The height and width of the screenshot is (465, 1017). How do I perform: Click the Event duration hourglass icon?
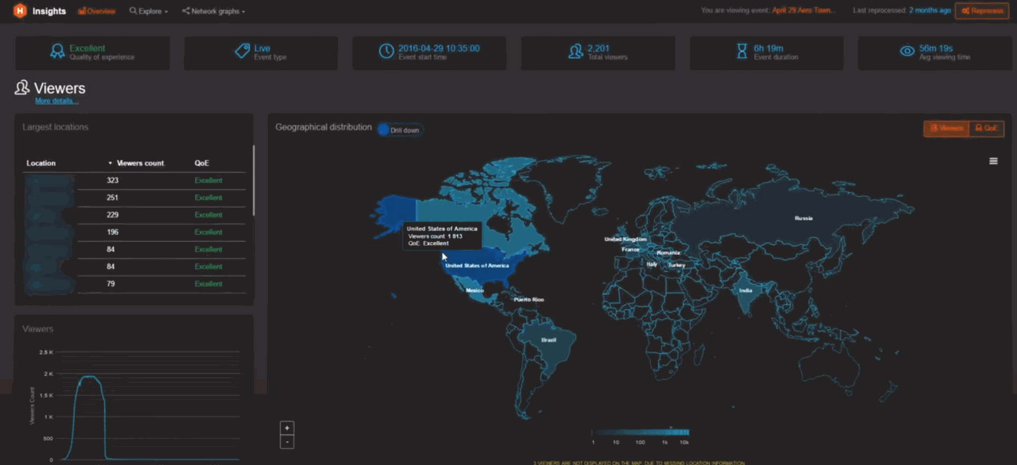pos(741,51)
